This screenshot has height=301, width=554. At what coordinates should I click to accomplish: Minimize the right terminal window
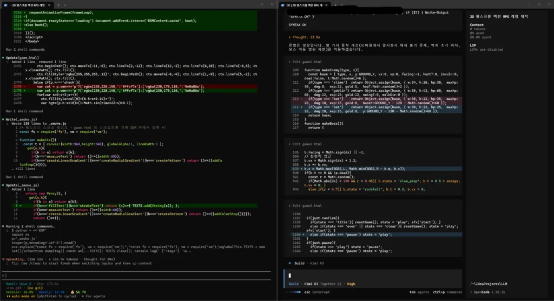[529, 4]
